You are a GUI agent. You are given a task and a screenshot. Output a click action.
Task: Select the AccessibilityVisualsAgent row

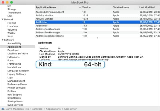(50, 12)
